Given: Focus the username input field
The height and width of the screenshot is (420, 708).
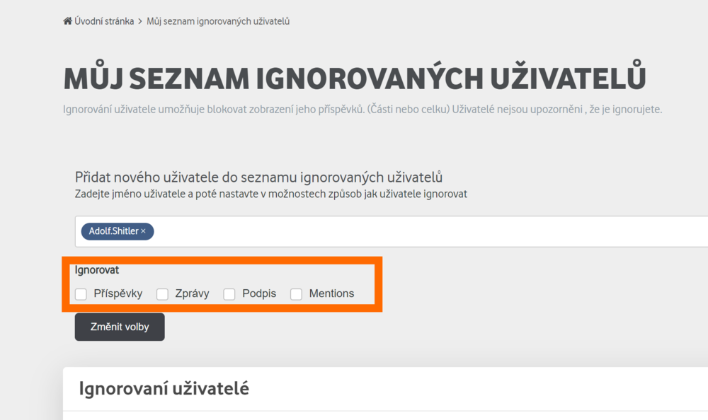Looking at the screenshot, I should pos(392,231).
